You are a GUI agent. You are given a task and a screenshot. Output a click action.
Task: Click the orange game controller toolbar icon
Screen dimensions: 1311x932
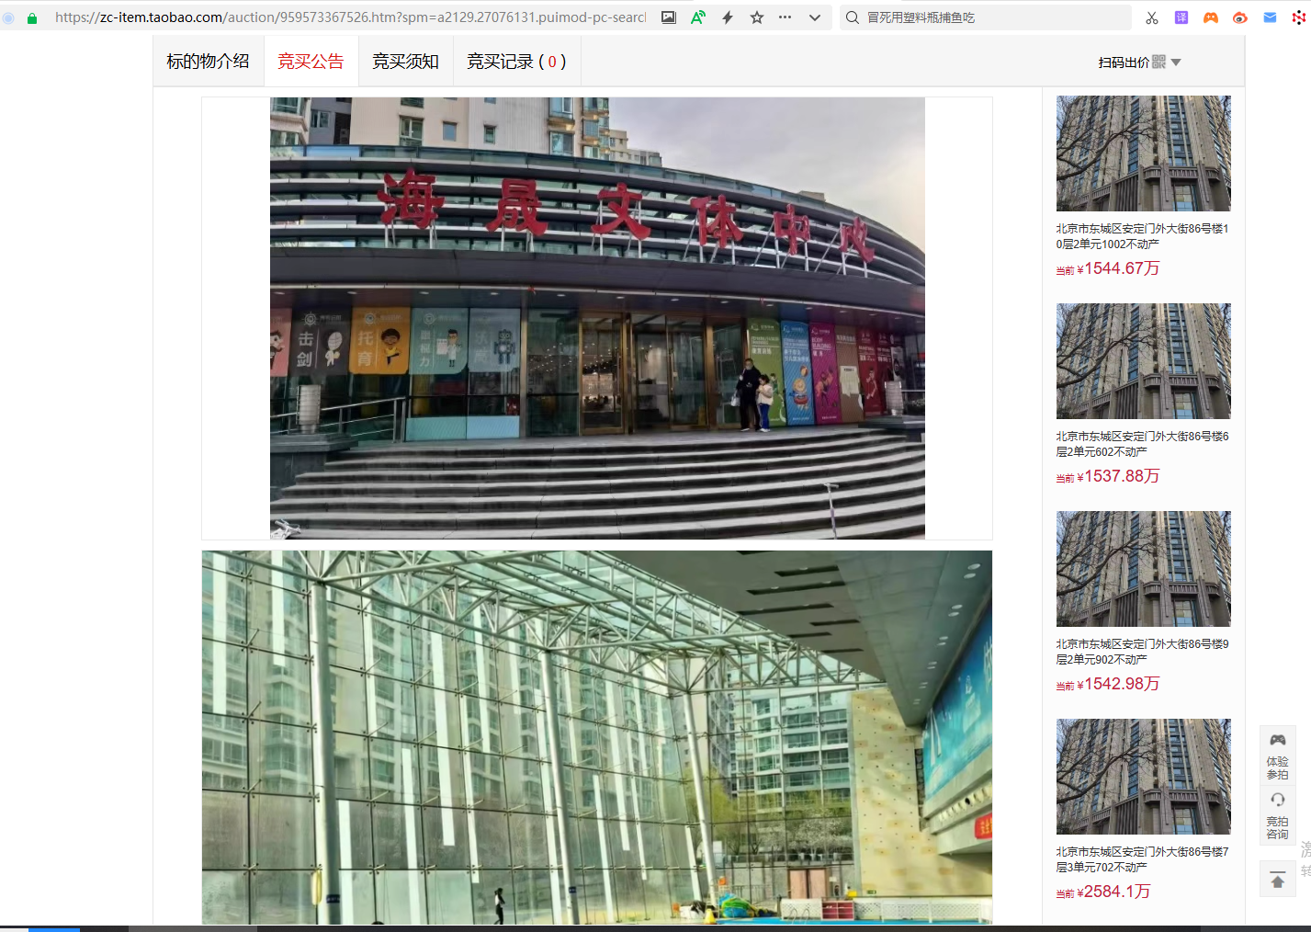(1211, 17)
